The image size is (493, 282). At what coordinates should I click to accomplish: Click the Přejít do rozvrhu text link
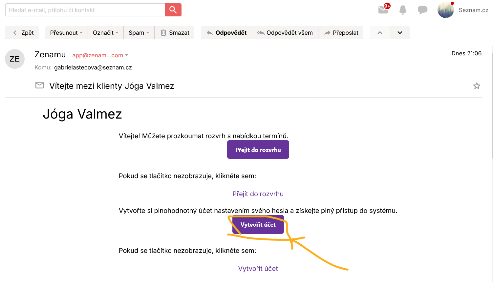(258, 194)
